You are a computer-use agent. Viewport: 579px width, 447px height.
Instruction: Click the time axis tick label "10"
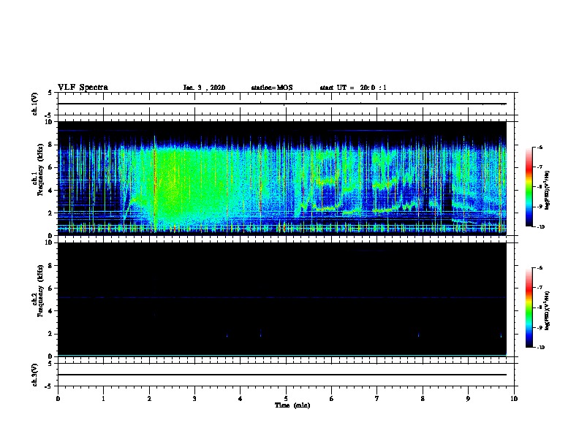(x=514, y=399)
